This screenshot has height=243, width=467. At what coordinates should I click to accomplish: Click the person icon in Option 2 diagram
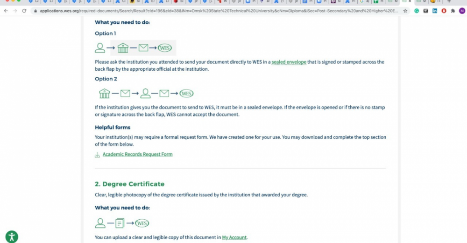(x=146, y=94)
